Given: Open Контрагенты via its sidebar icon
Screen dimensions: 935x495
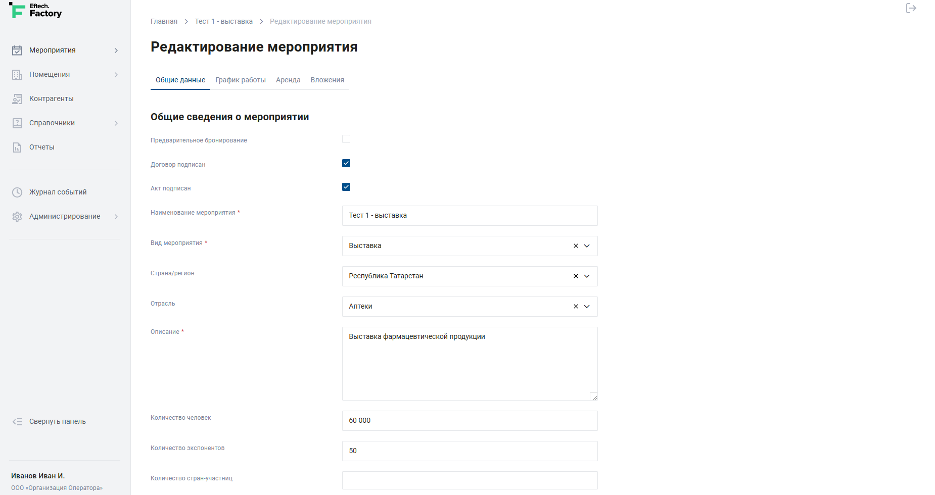Looking at the screenshot, I should click(17, 99).
